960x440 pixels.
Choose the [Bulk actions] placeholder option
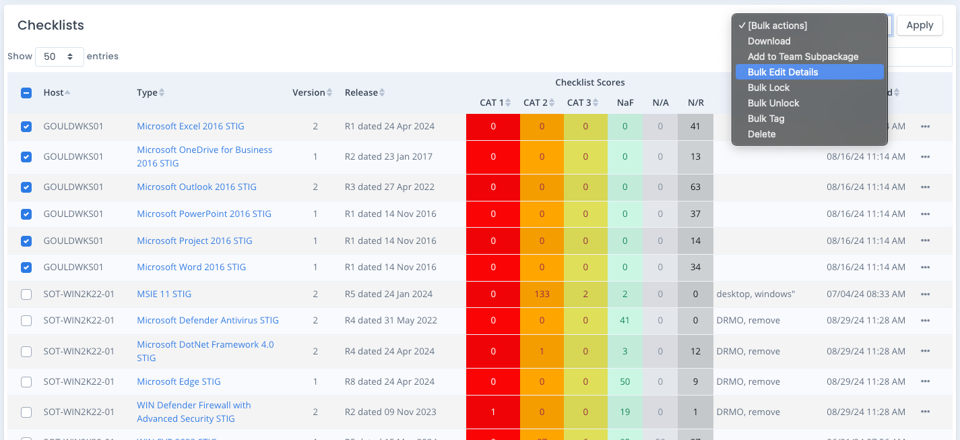point(810,26)
